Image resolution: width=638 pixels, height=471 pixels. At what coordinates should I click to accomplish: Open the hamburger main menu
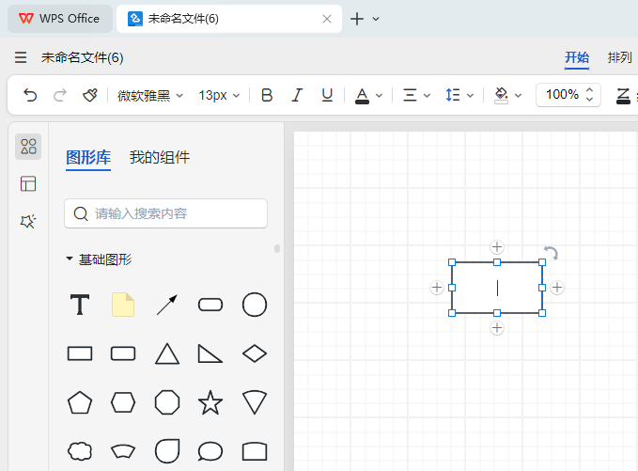click(x=21, y=57)
